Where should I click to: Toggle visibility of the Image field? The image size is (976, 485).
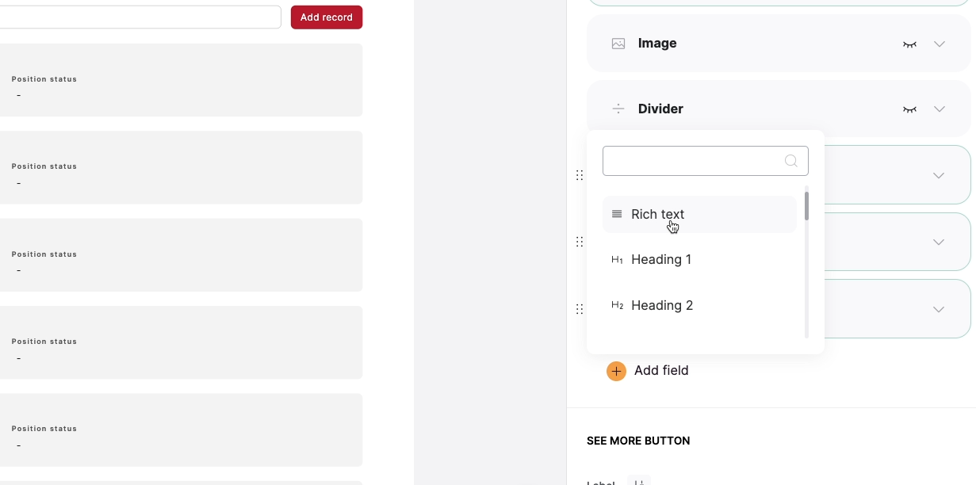(x=909, y=44)
